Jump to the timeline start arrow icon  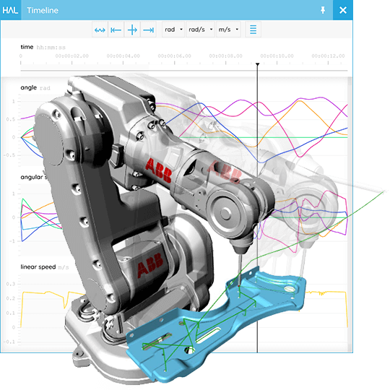pos(116,30)
